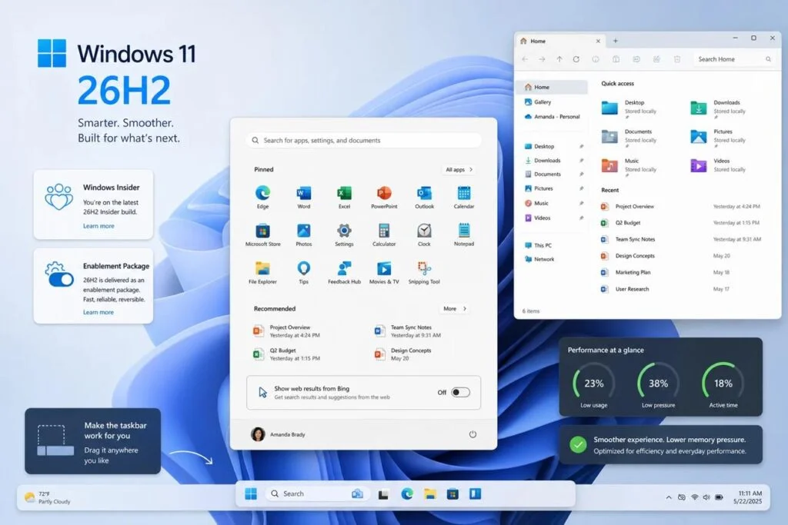Open Project Overview in Recommended list
The height and width of the screenshot is (525, 788).
click(286, 331)
